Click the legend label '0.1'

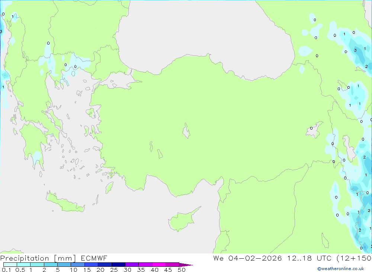click(x=6, y=270)
